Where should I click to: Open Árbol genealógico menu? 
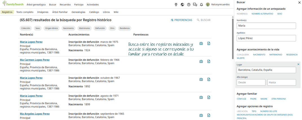[36, 5]
